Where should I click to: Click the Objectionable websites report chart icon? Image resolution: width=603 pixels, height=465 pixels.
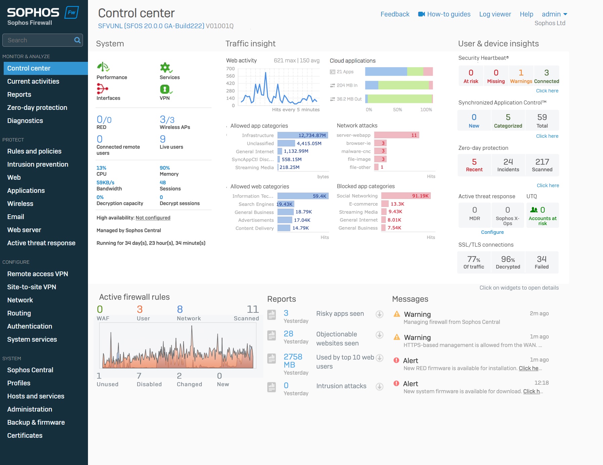tap(272, 335)
